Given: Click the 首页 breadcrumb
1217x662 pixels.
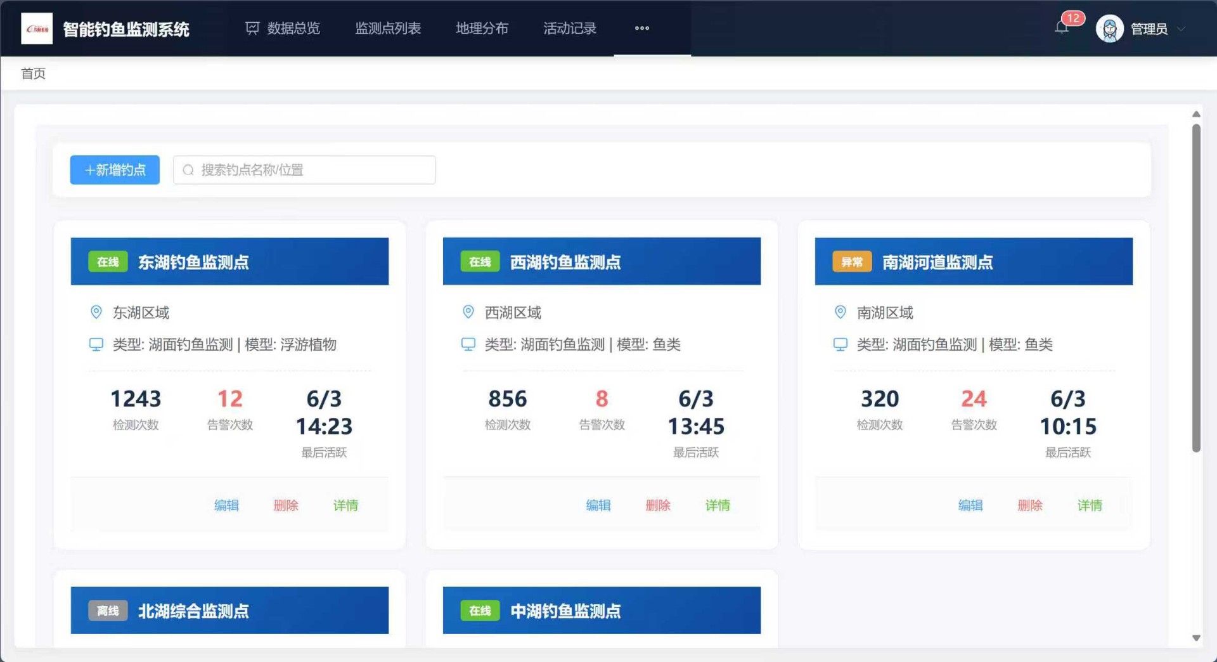Looking at the screenshot, I should pos(33,74).
